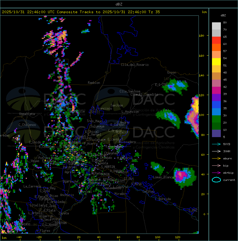Click the L_Asuncion place label
Image resolution: width=238 pixels, height=241 pixels.
click(130, 112)
